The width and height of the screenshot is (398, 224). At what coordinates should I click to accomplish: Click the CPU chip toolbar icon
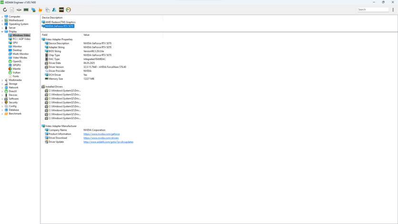click(x=19, y=10)
